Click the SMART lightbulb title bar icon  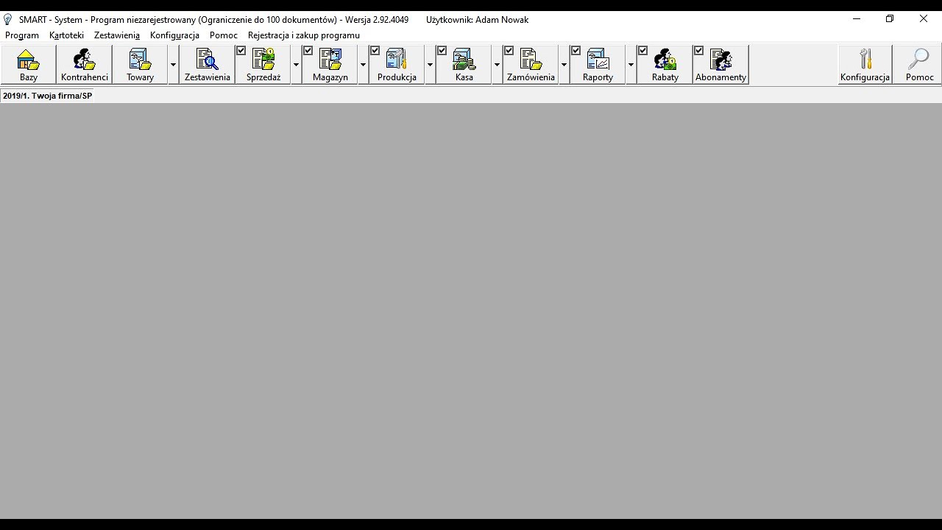[x=8, y=19]
